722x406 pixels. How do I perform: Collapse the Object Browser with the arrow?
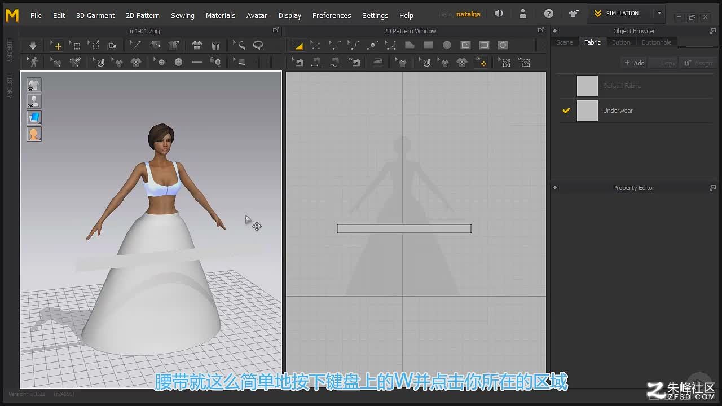[554, 31]
